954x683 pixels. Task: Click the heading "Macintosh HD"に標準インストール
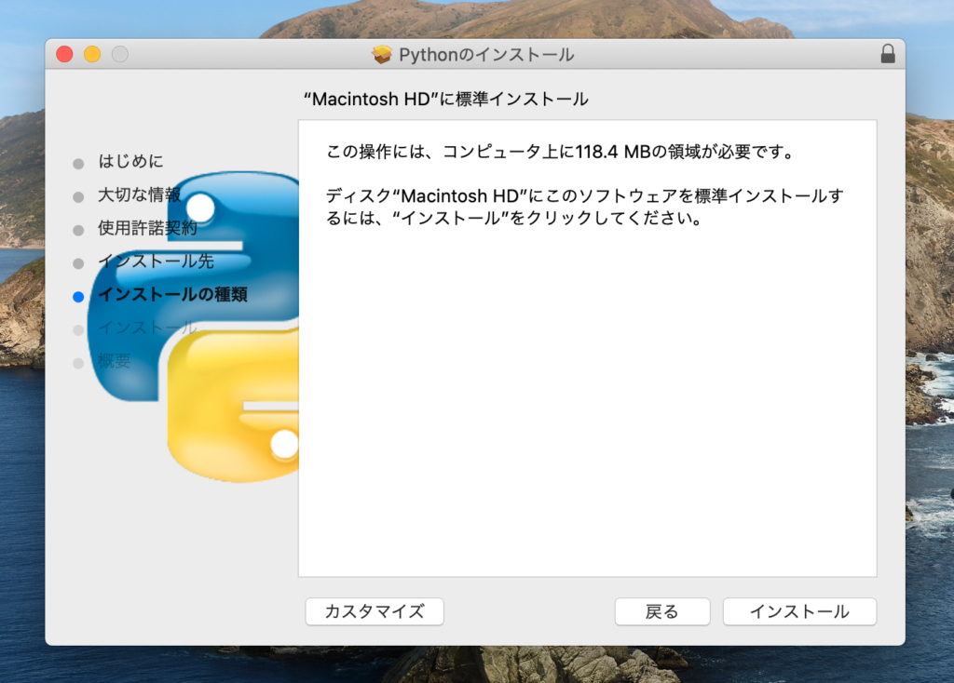click(x=446, y=99)
